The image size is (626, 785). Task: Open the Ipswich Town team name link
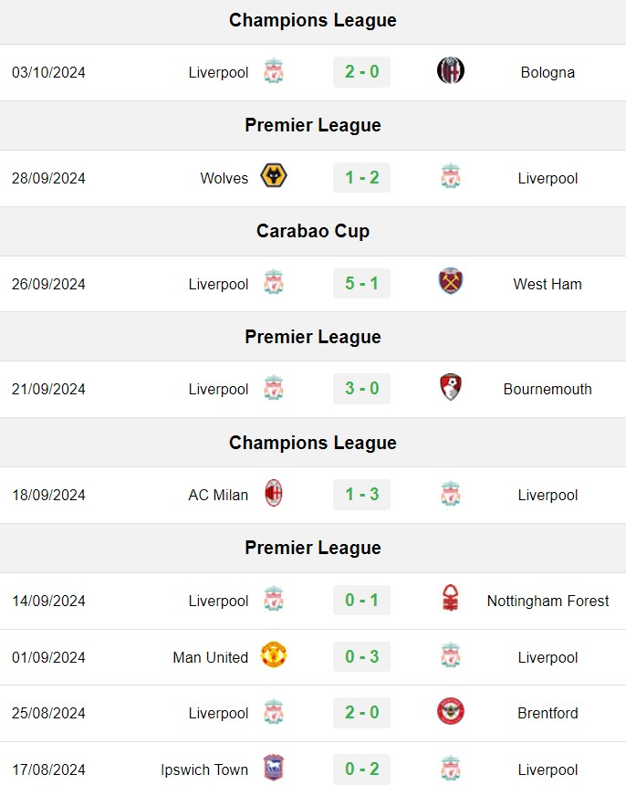point(204,769)
